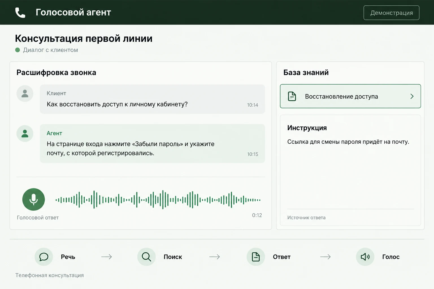Select the Поиск step label
The width and height of the screenshot is (434, 289).
pos(173,257)
